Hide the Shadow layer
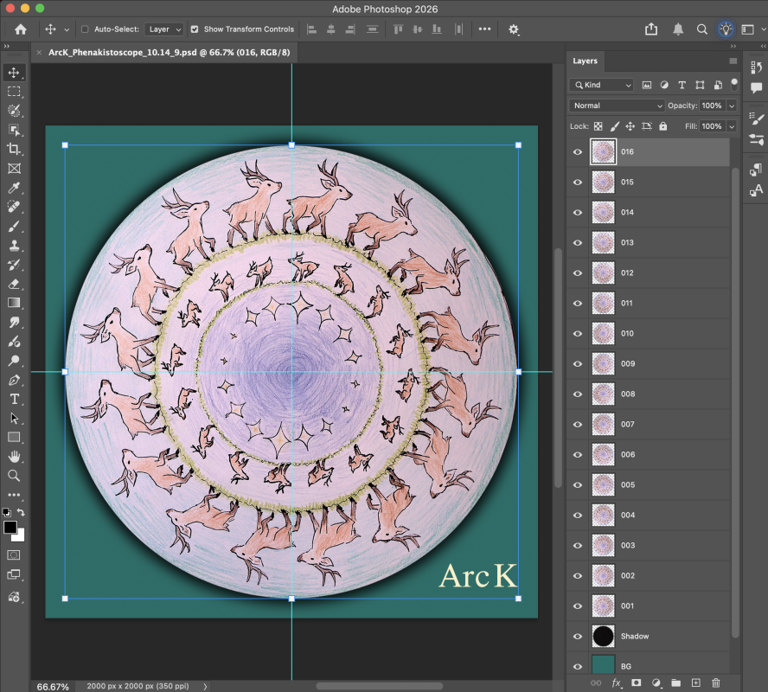Image resolution: width=768 pixels, height=692 pixels. [578, 636]
